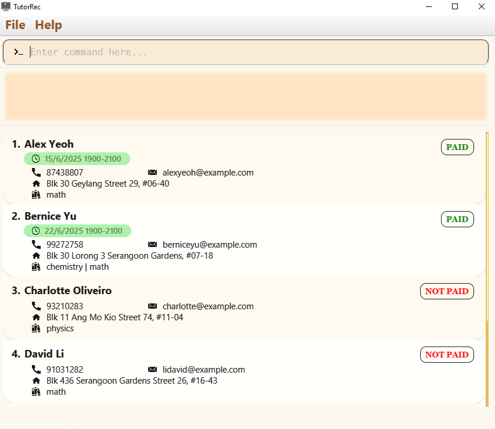495x429 pixels.
Task: Click the clock icon on Bernice Yu's lesson badge
Action: 35,230
